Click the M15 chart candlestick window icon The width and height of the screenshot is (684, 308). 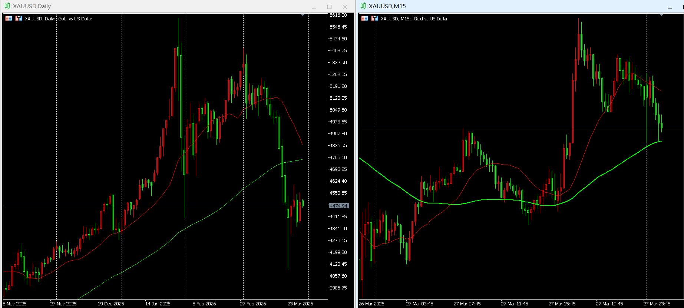[x=363, y=6]
